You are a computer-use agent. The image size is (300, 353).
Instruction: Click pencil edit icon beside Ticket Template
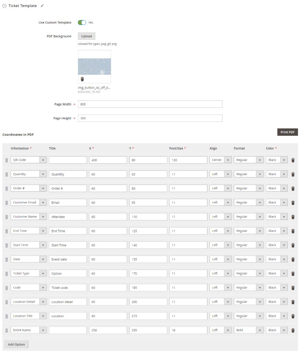43,6
